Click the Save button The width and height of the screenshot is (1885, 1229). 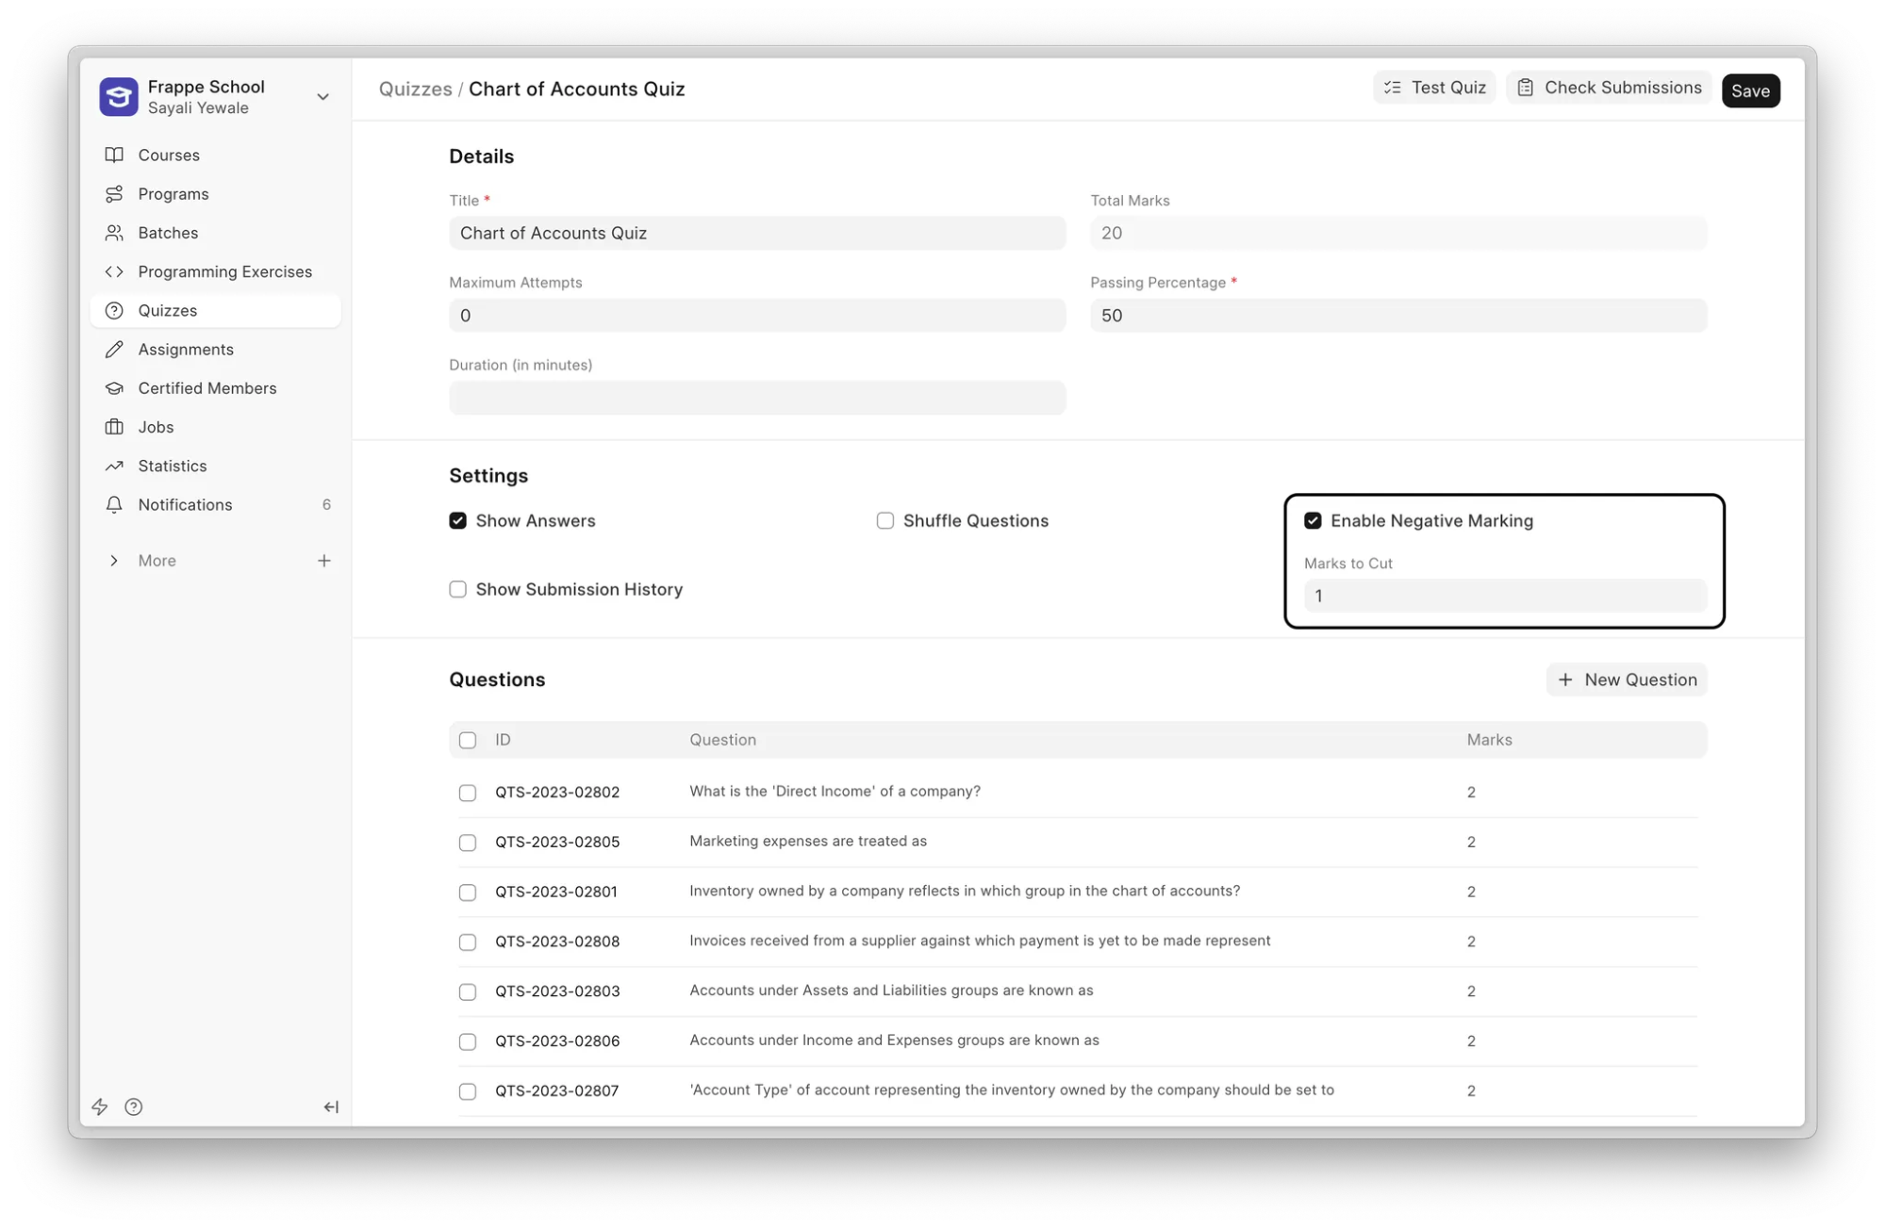pyautogui.click(x=1750, y=91)
